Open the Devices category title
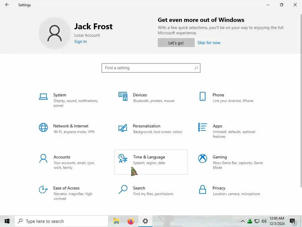302x227 pixels. coord(140,95)
